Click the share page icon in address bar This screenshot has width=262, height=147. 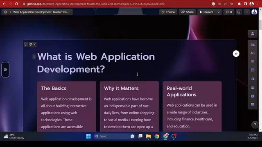point(226,4)
